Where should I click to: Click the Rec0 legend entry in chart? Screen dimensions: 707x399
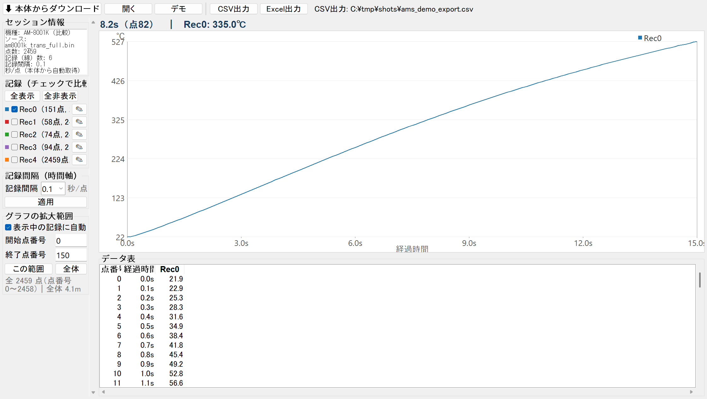point(650,38)
